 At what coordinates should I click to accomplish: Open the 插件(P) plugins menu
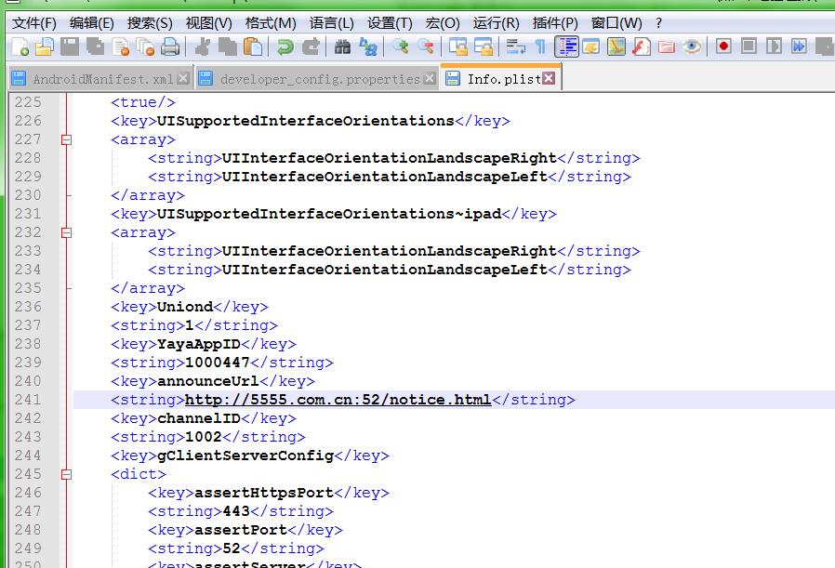[555, 22]
